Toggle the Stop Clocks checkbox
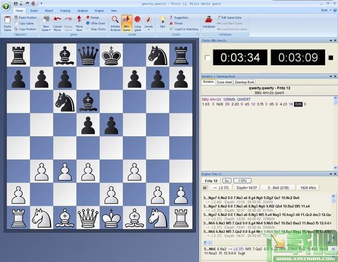Image resolution: width=338 pixels, height=262 pixels. 88,29
